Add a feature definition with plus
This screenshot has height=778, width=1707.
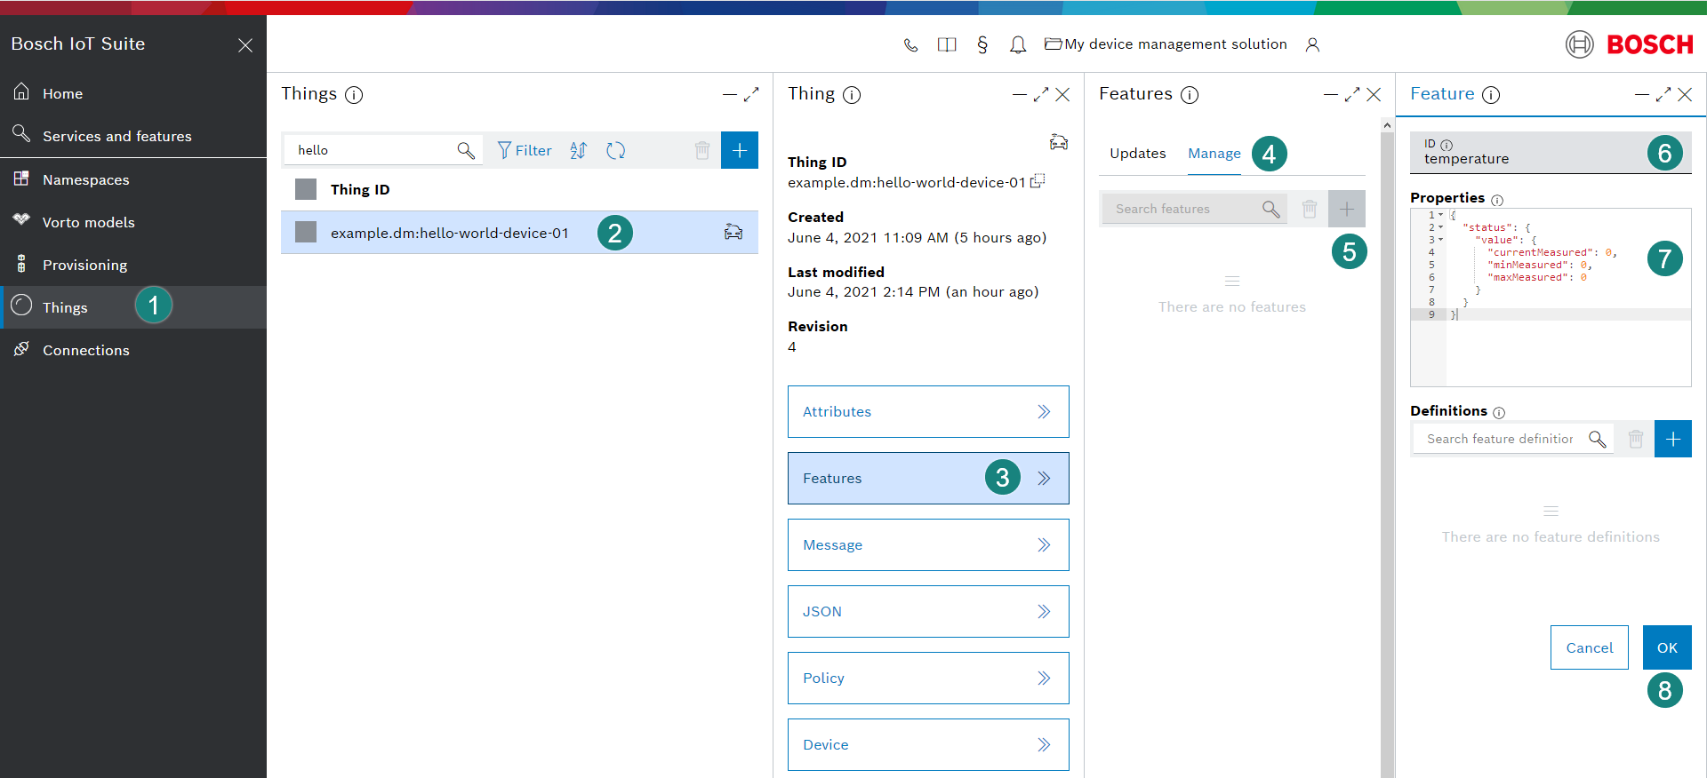click(x=1673, y=439)
